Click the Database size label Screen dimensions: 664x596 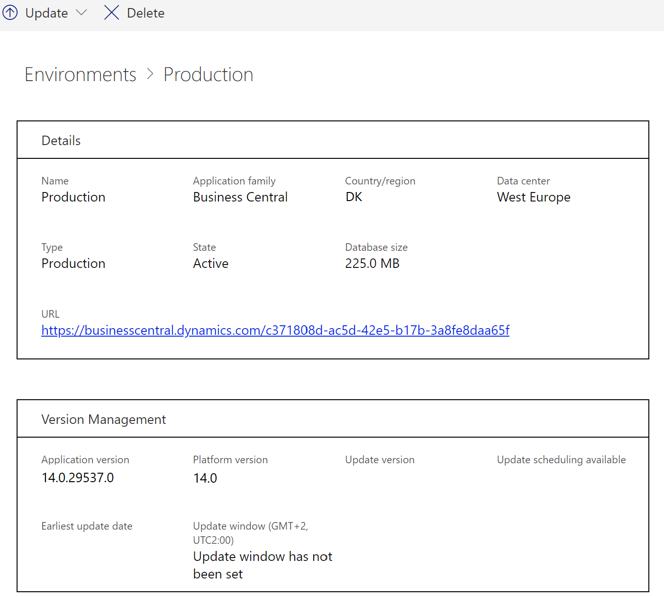pyautogui.click(x=376, y=247)
